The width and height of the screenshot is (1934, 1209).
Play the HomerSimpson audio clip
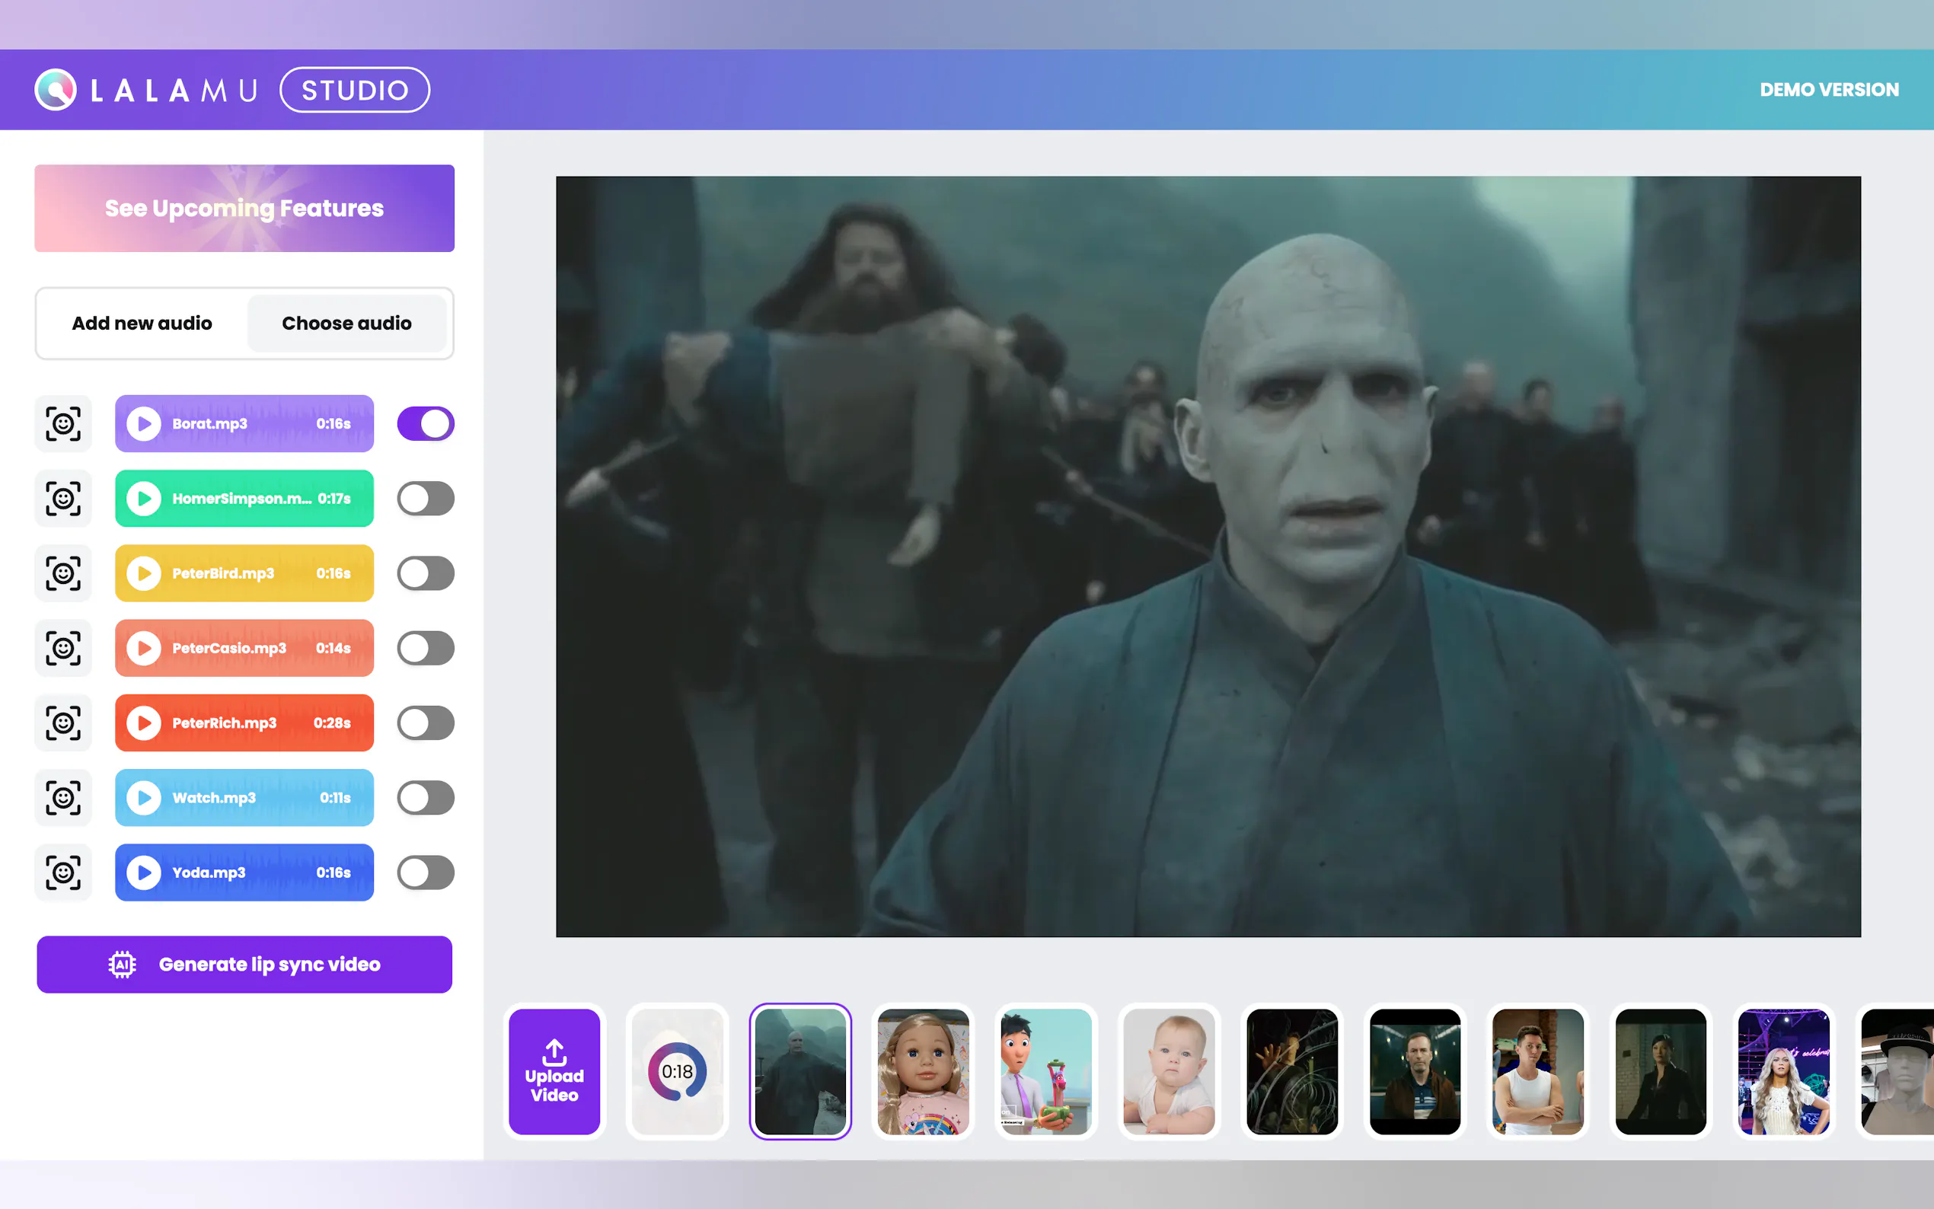tap(144, 499)
